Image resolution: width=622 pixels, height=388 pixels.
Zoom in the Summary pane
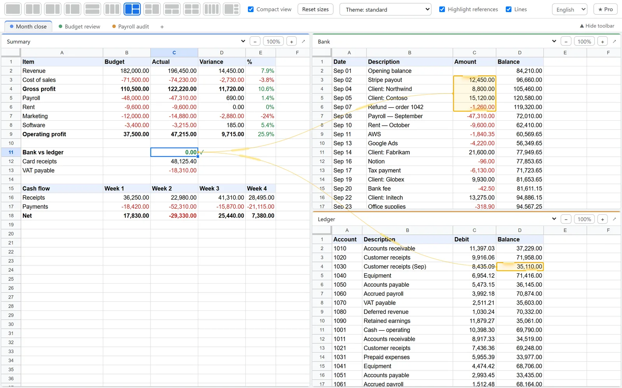pos(292,42)
